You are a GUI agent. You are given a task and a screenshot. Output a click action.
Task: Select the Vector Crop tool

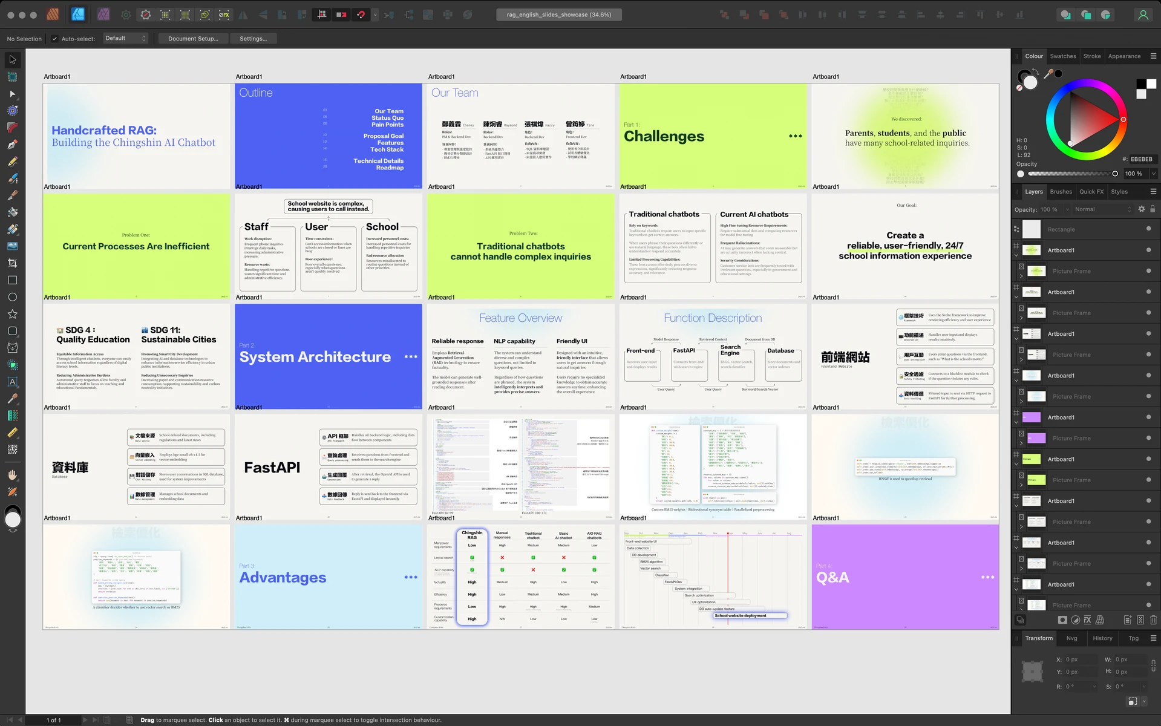(x=12, y=263)
